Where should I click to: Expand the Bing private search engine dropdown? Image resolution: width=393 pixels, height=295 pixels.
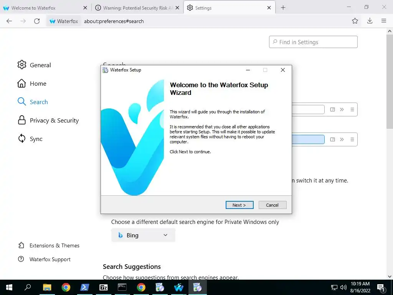click(143, 235)
